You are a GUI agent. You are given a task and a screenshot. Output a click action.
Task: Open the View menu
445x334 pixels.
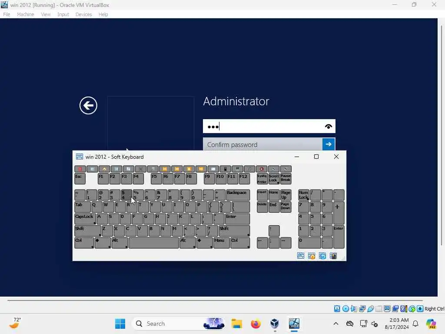(x=46, y=14)
